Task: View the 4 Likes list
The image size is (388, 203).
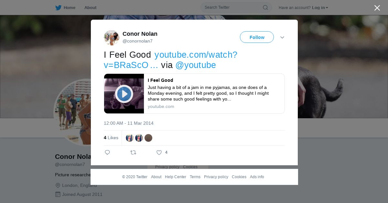Action: click(x=111, y=138)
